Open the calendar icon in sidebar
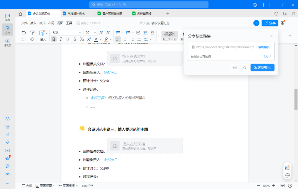 coord(7,126)
